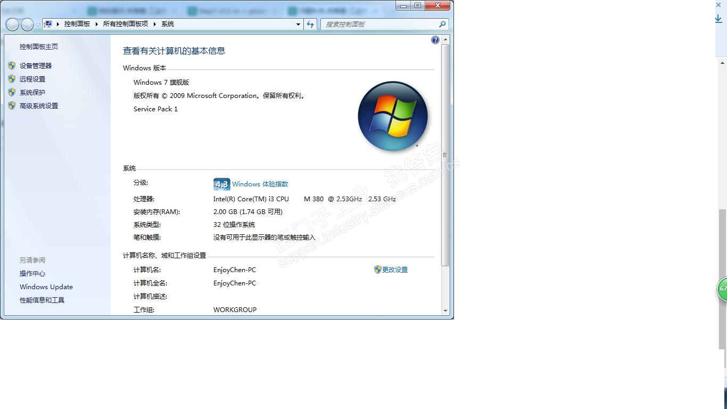
Task: Open Help via the blue question mark
Action: click(x=435, y=40)
